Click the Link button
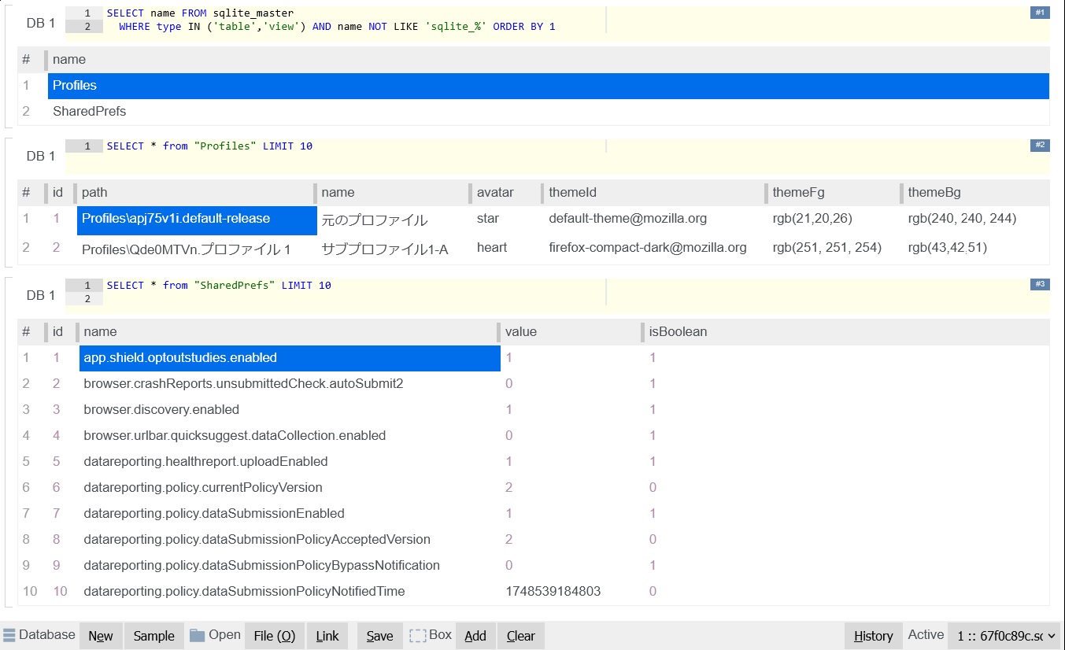 327,636
